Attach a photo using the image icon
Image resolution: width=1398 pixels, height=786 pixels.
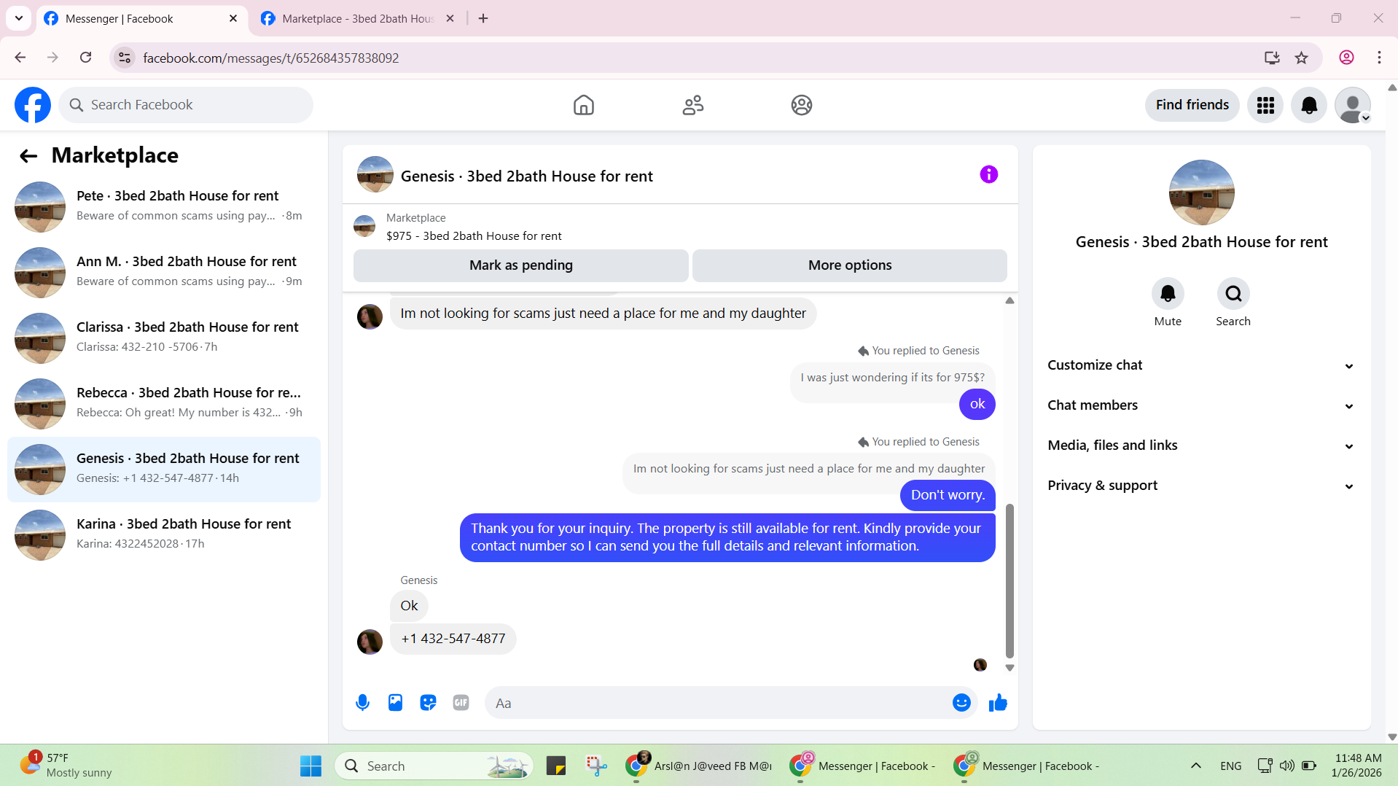click(x=395, y=703)
